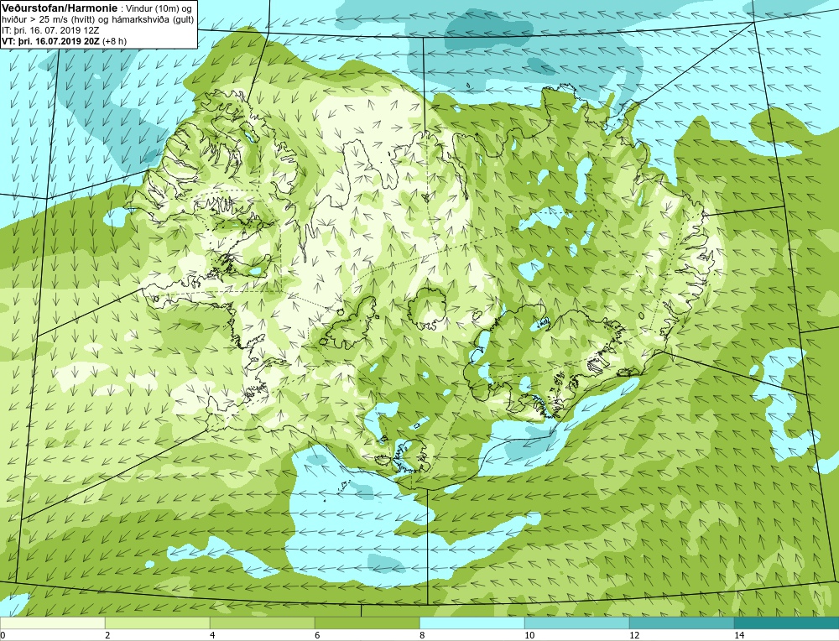Image resolution: width=839 pixels, height=641 pixels.
Task: Click the 0–2 m/s palest legend swatch
Action: (x=52, y=623)
